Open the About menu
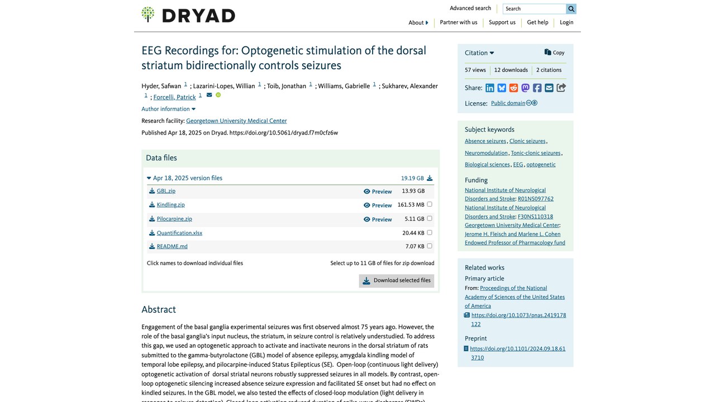 (x=418, y=23)
